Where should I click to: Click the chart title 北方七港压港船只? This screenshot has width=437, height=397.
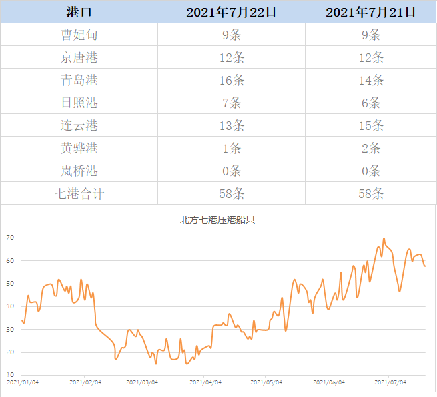click(x=217, y=220)
